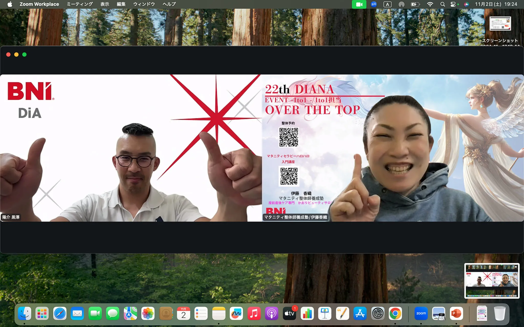Launch PowerPoint from the Dock
The height and width of the screenshot is (327, 524).
[x=456, y=313]
